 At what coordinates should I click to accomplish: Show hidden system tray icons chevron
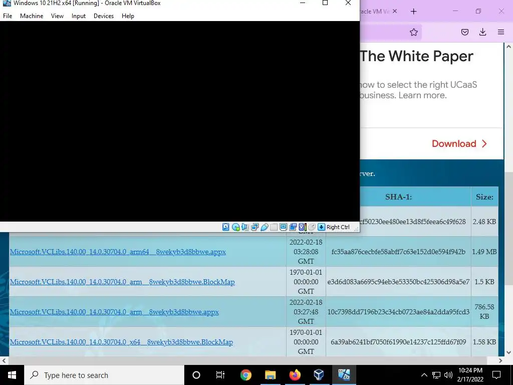click(x=424, y=375)
